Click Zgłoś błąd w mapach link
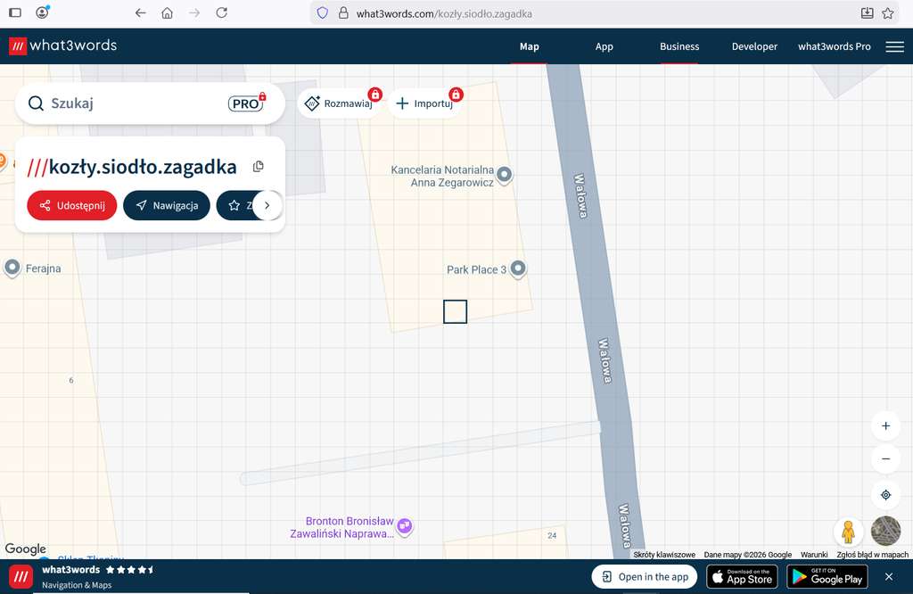The image size is (913, 594). click(x=872, y=555)
